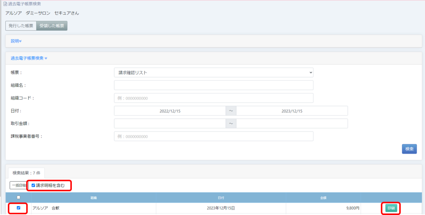Focus the 組織コード input field
The width and height of the screenshot is (425, 215).
[213, 98]
